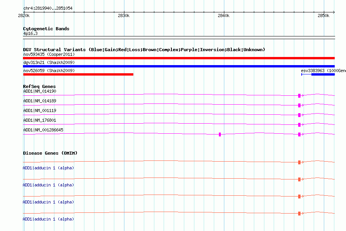Click the exon near 2840k on NM_001286645

(220, 134)
